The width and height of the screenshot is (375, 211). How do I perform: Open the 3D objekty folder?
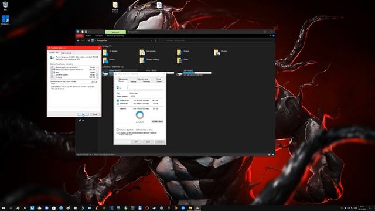point(105,52)
